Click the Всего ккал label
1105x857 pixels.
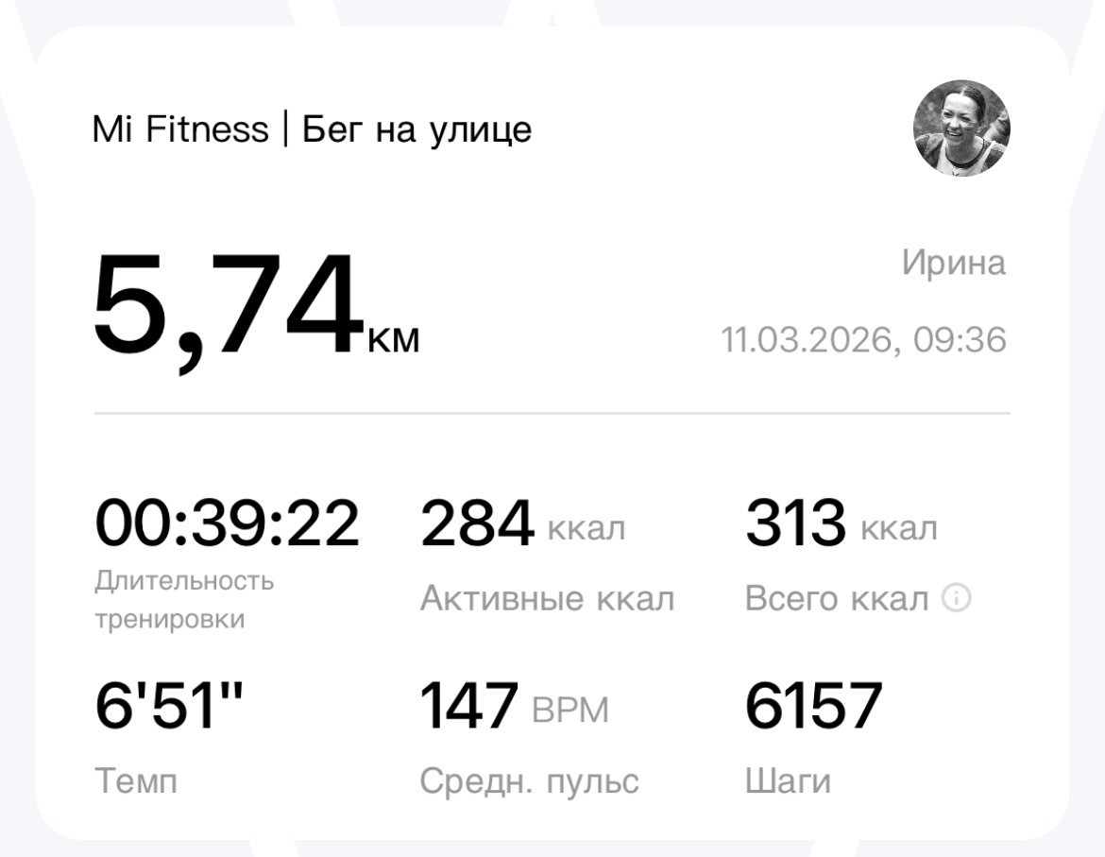tap(837, 599)
